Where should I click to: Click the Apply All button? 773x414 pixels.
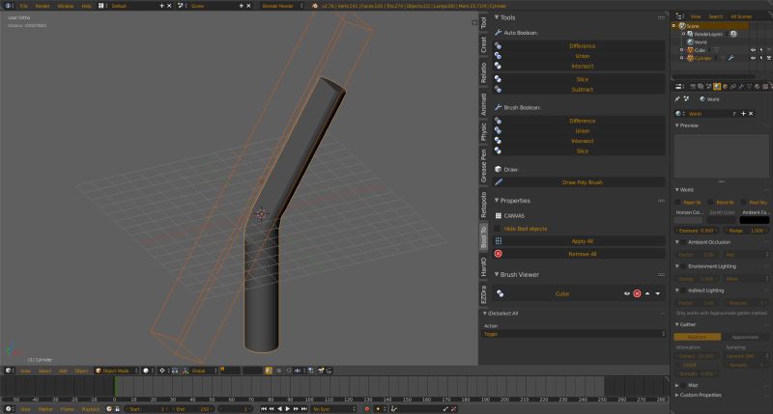pos(579,241)
